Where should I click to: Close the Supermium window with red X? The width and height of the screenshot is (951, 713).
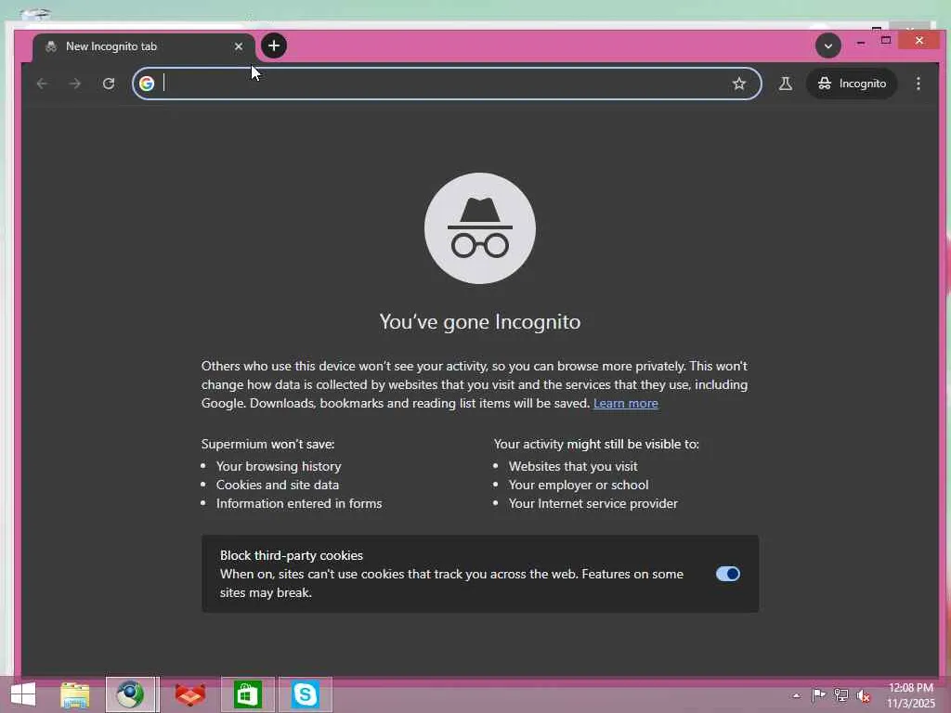click(919, 41)
